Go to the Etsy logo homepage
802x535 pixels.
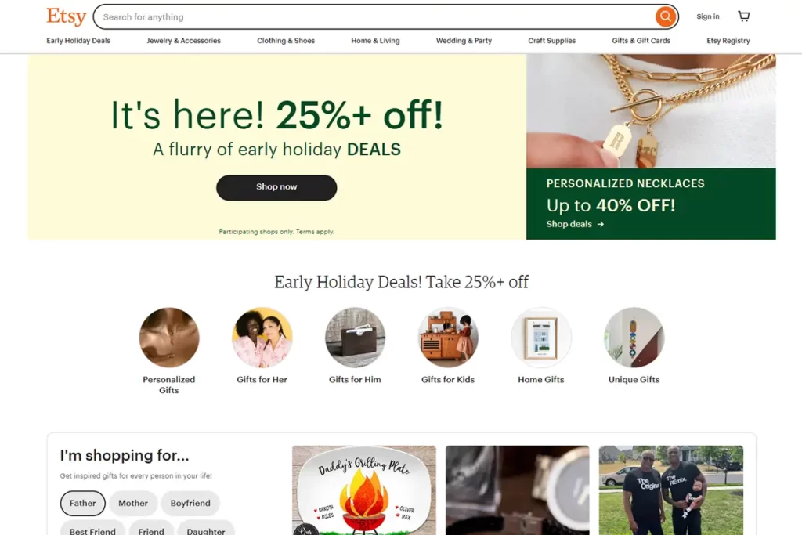pyautogui.click(x=67, y=17)
